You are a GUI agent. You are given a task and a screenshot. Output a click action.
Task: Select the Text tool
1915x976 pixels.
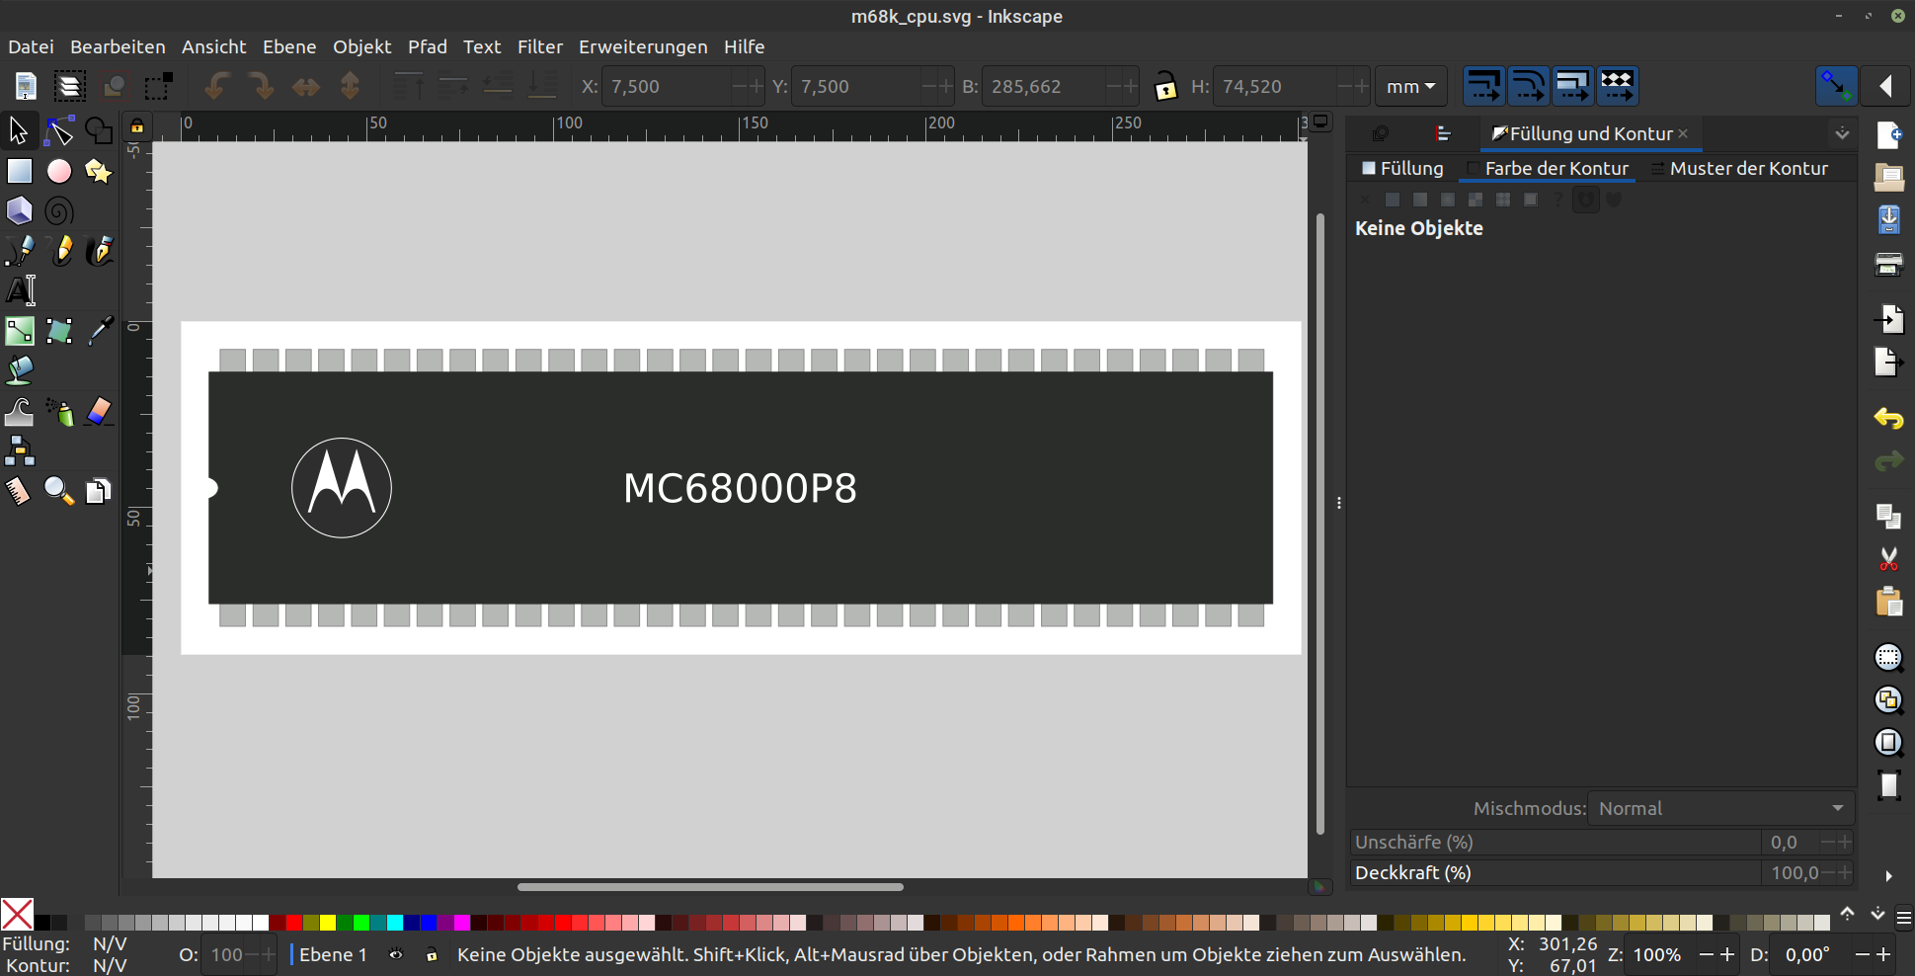[21, 290]
